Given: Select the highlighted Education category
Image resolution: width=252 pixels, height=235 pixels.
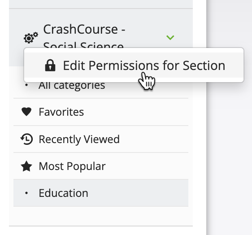Looking at the screenshot, I should tap(101, 193).
